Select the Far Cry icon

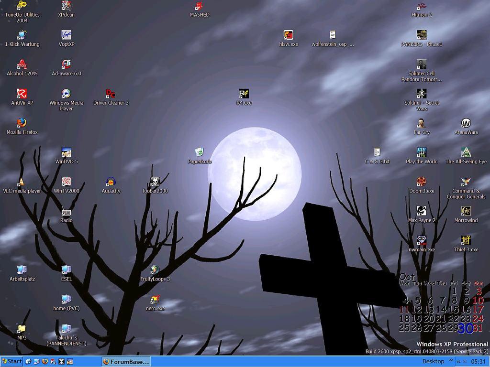(x=422, y=127)
